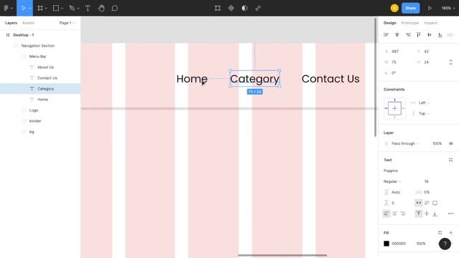Open the Figma main menu icon
Viewport: 459px width, 258px height.
(6, 8)
